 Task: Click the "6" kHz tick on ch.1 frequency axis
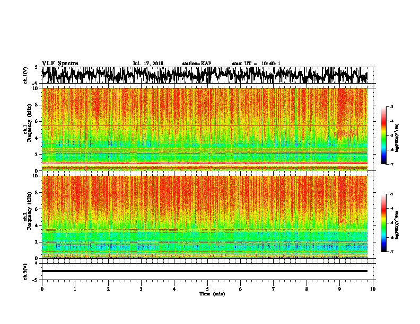coord(38,121)
